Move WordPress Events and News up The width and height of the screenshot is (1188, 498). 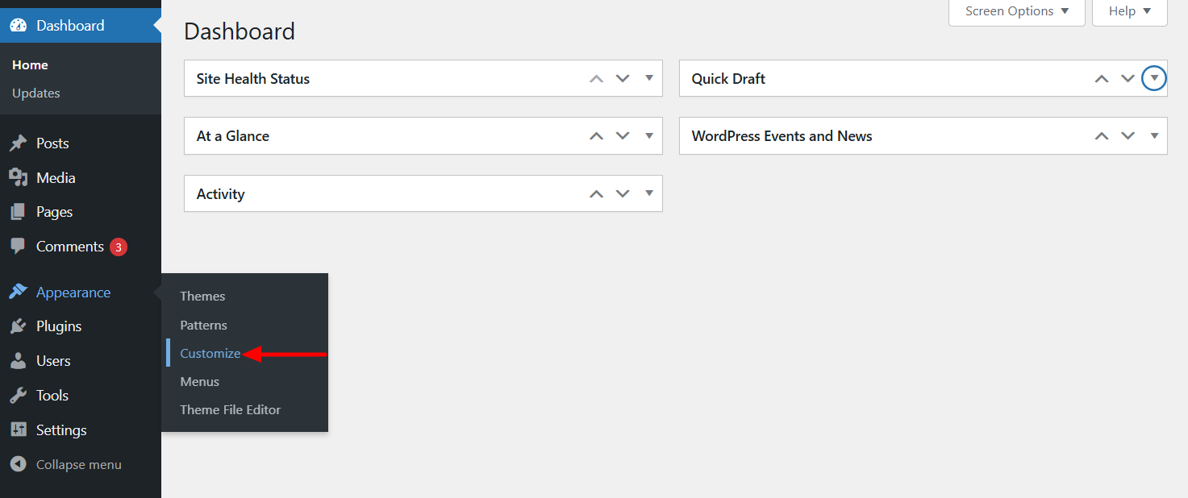pyautogui.click(x=1101, y=136)
